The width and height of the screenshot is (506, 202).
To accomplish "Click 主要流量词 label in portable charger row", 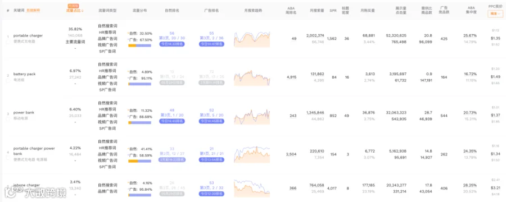I will (x=75, y=42).
